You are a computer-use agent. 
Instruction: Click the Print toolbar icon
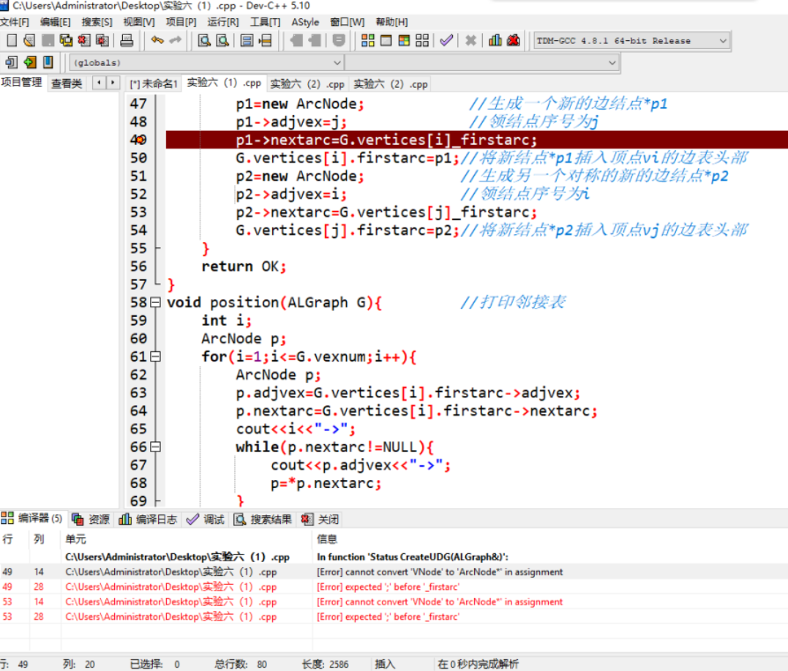tap(126, 40)
